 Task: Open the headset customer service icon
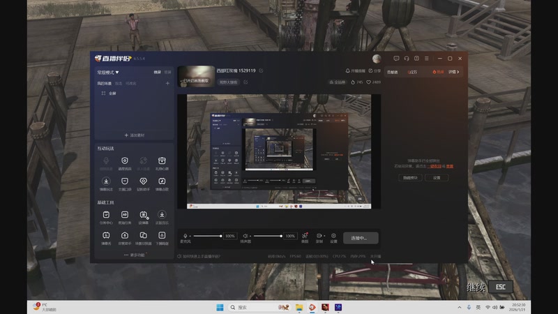407,59
